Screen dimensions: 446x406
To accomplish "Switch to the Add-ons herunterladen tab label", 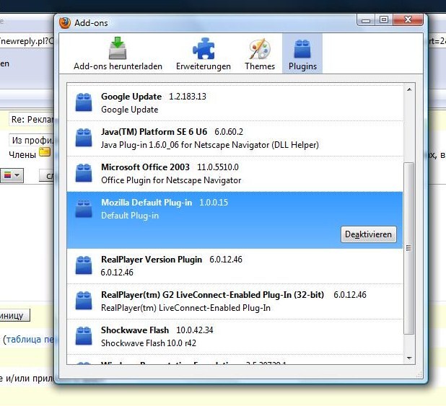I will tap(118, 66).
